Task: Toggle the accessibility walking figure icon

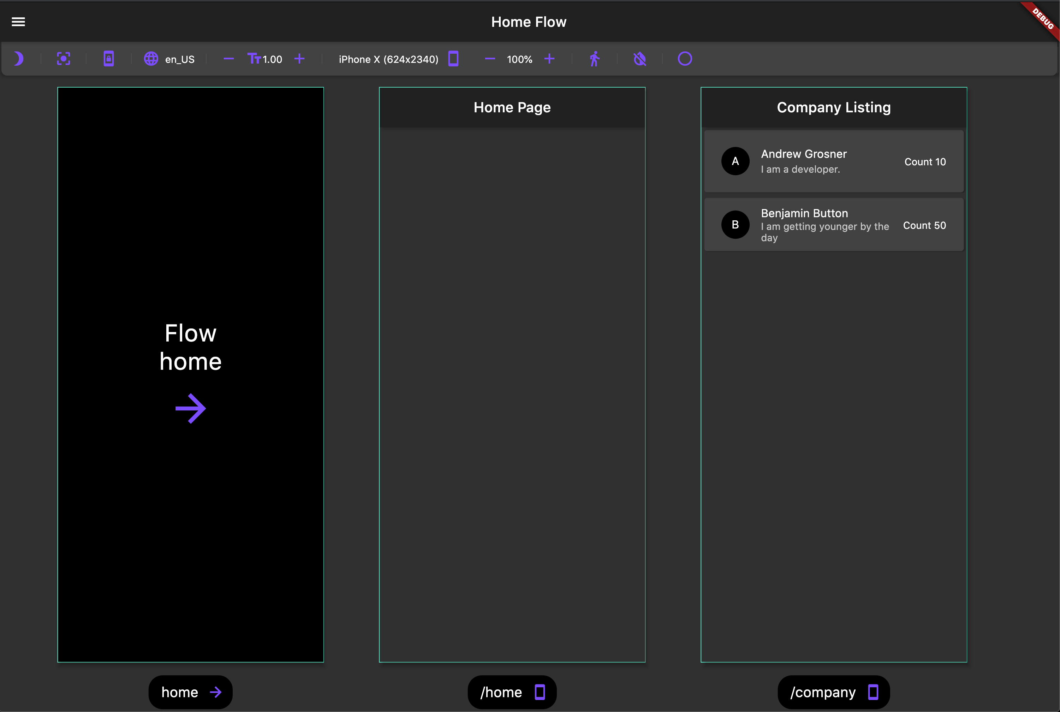Action: (x=595, y=59)
